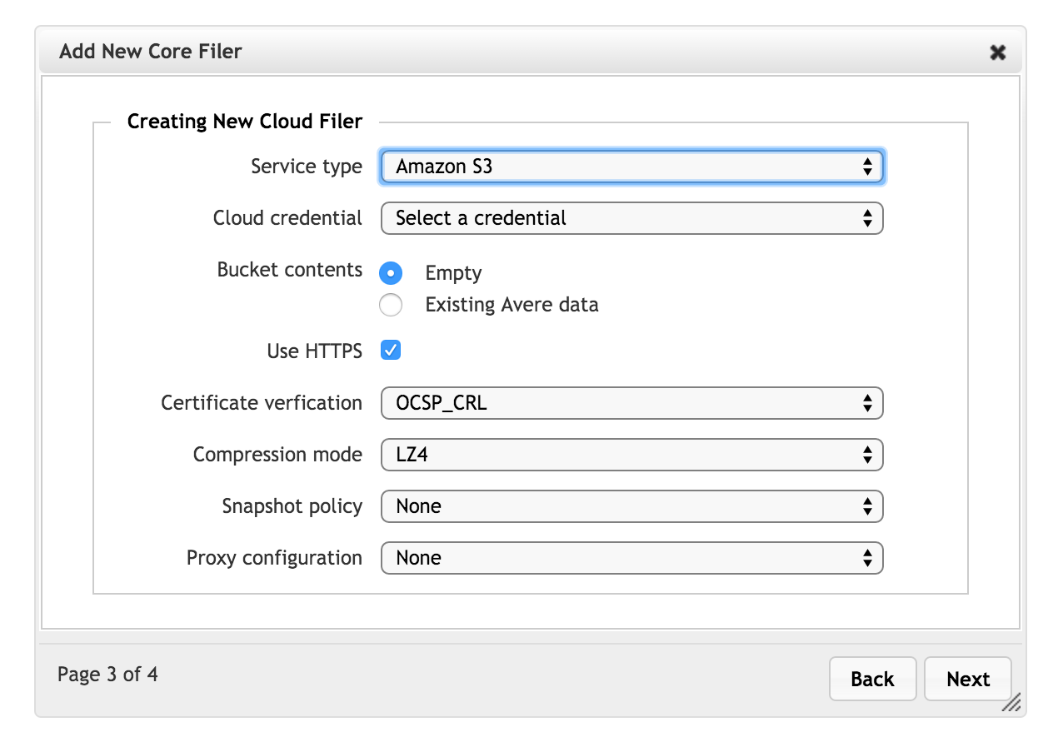Go to the Next wizard page
1058x747 pixels.
point(968,680)
